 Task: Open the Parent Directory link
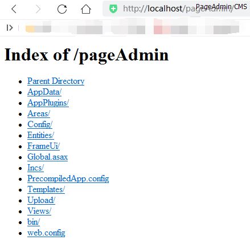(x=56, y=81)
